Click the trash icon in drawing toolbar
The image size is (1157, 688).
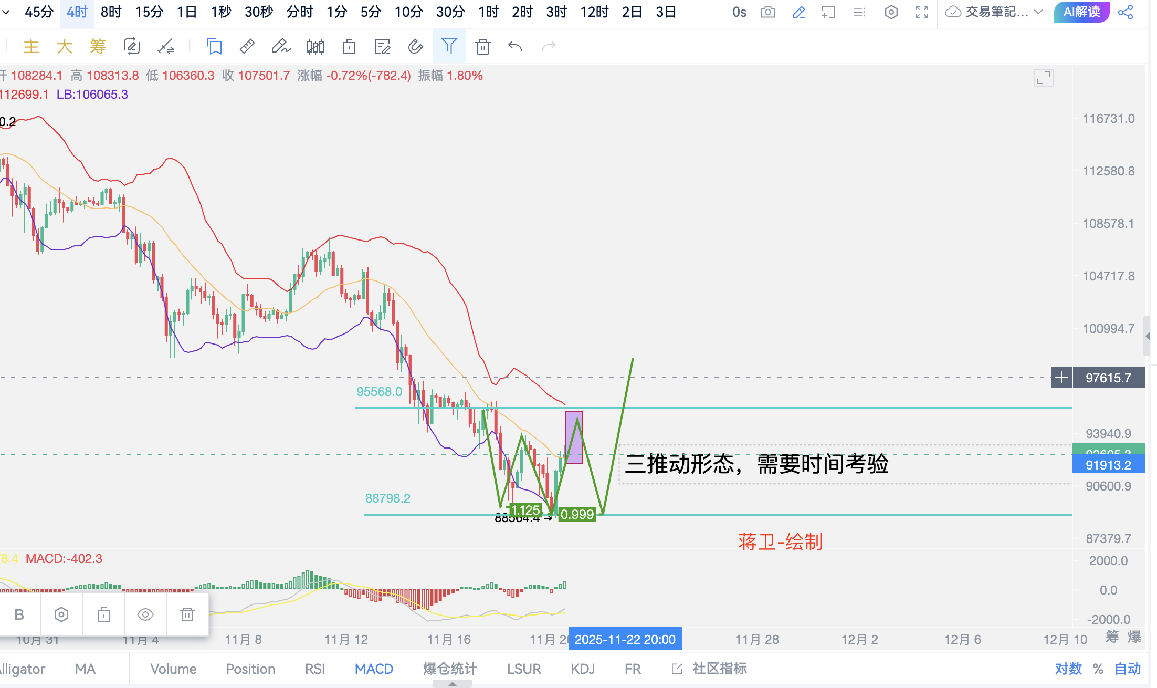(482, 47)
